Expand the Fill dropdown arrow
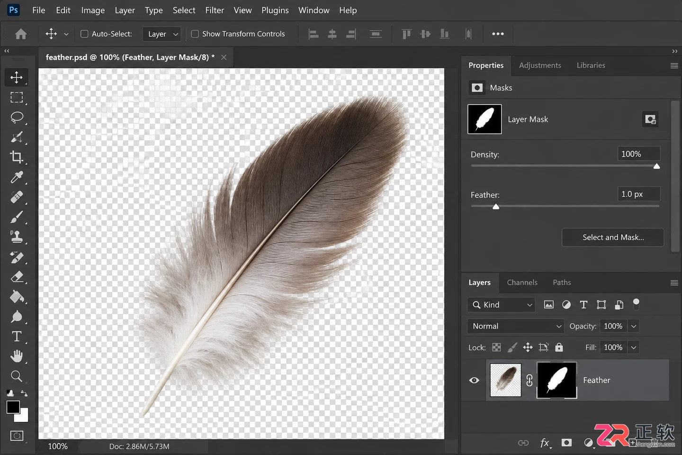The height and width of the screenshot is (455, 682). [x=634, y=347]
